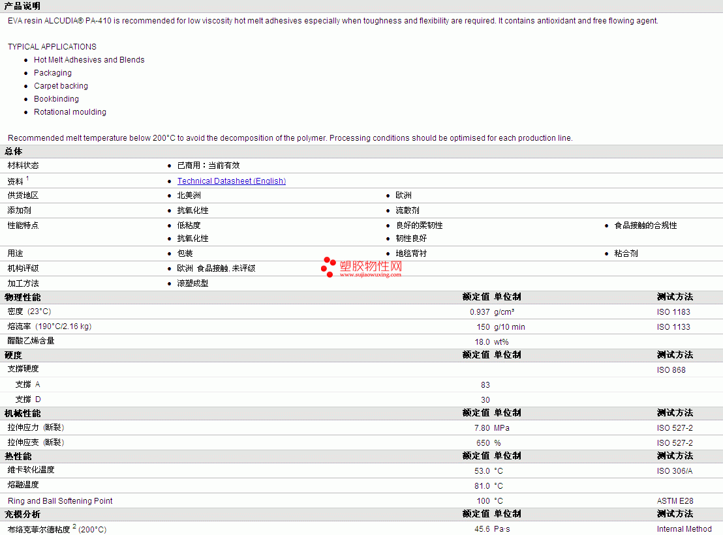Click the '拉伸应变 (断裂)' property label
Image resolution: width=723 pixels, height=535 pixels.
pyautogui.click(x=36, y=442)
